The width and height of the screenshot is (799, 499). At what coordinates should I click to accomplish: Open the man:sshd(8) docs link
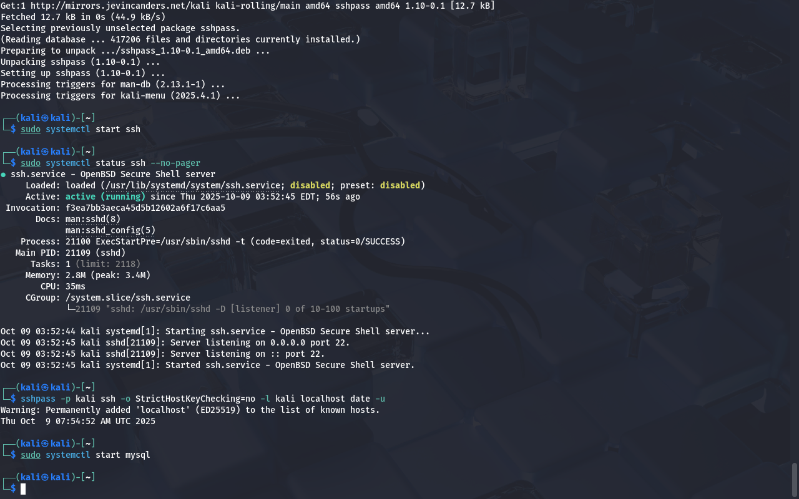93,219
